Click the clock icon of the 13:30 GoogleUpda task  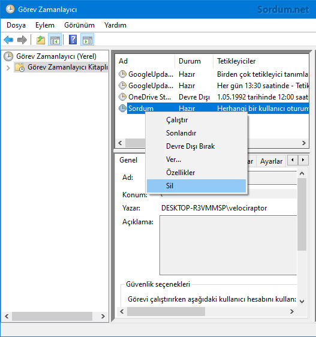tap(122, 86)
